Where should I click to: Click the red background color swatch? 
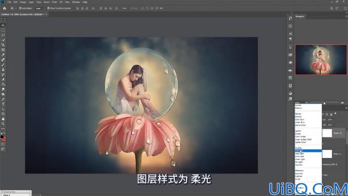4,139
